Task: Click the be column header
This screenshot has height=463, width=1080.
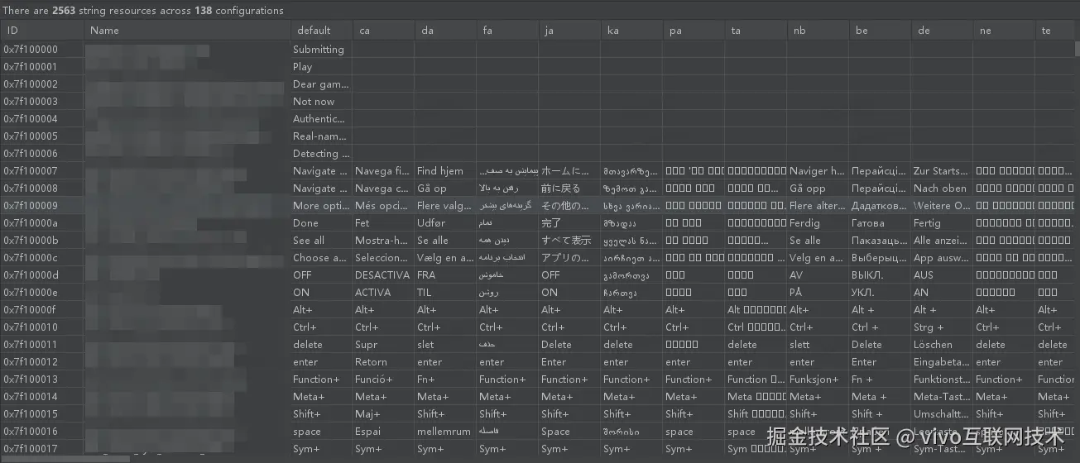Action: [881, 31]
